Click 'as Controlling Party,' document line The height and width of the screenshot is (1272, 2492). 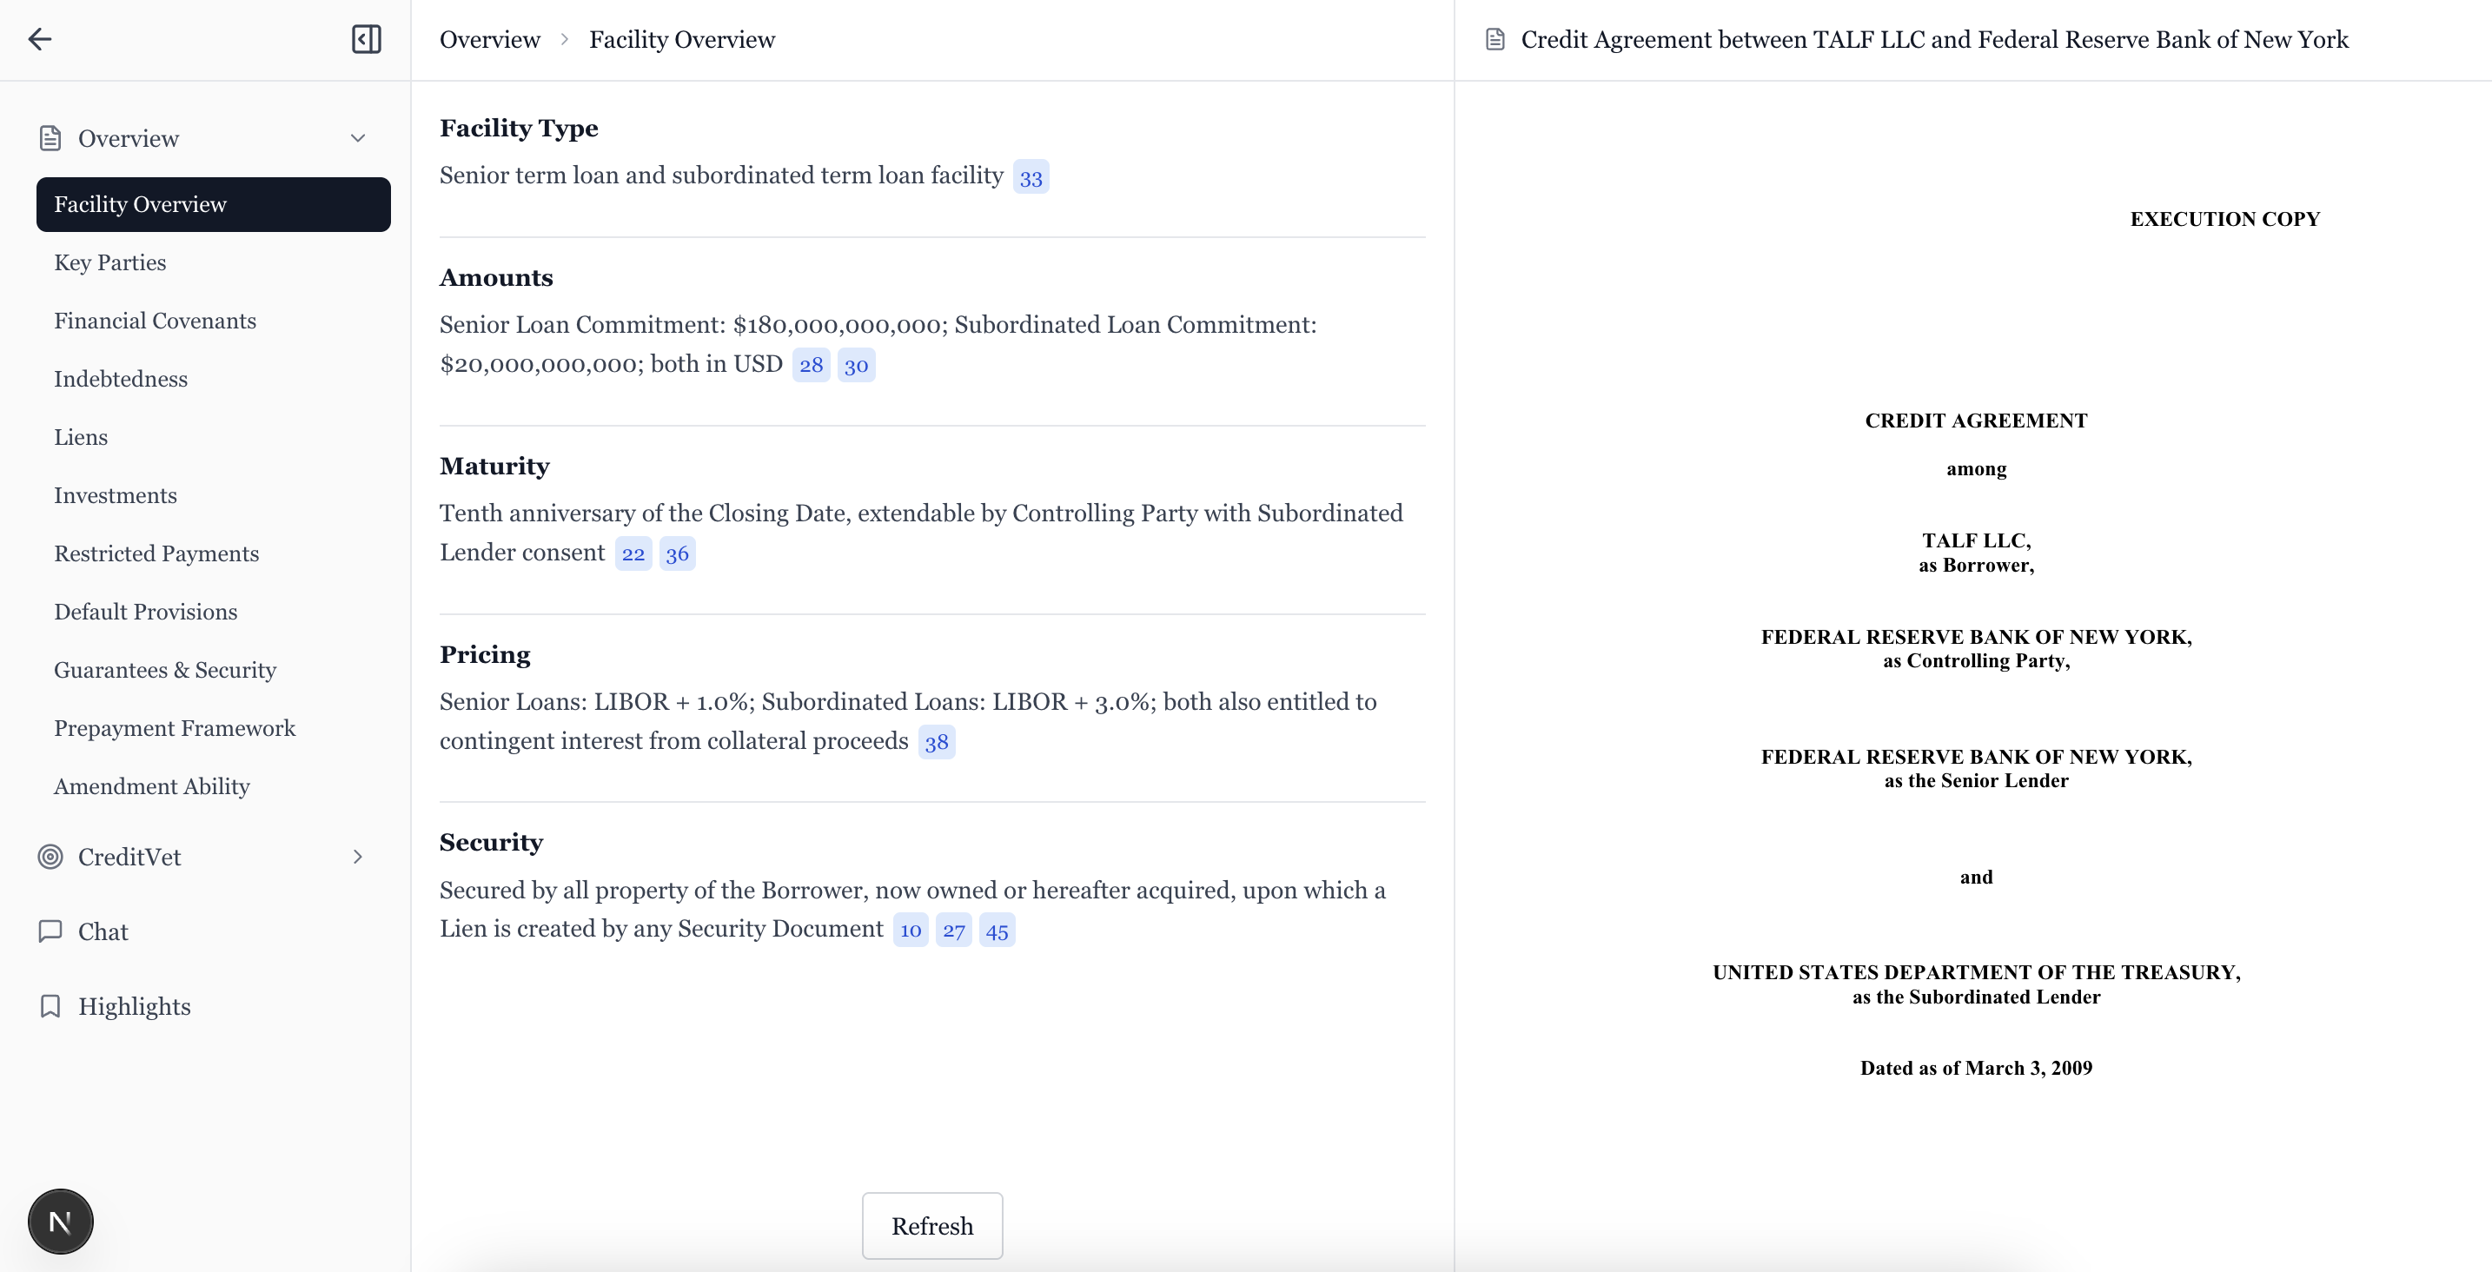tap(1975, 660)
